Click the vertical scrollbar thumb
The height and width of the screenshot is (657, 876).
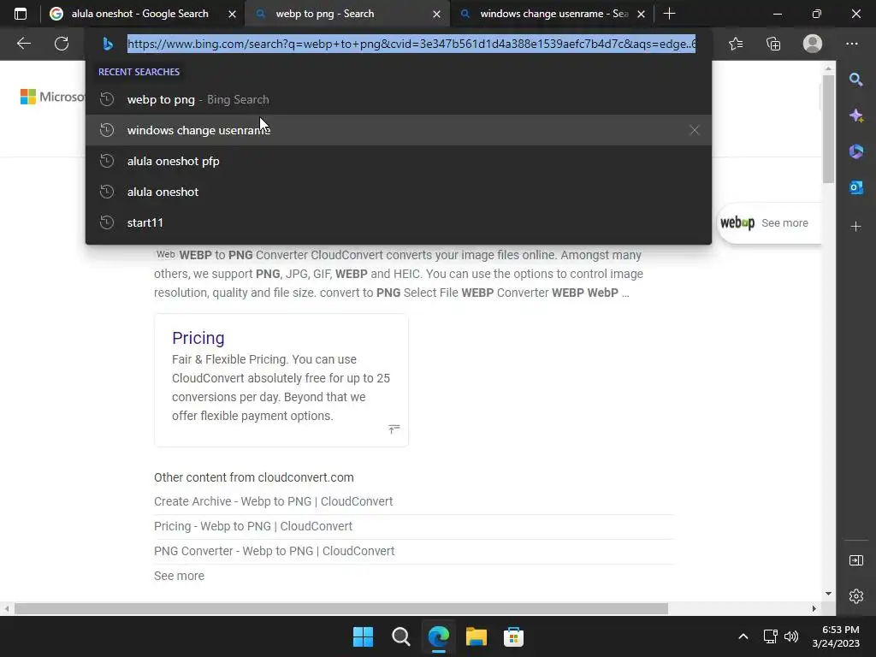tap(828, 128)
